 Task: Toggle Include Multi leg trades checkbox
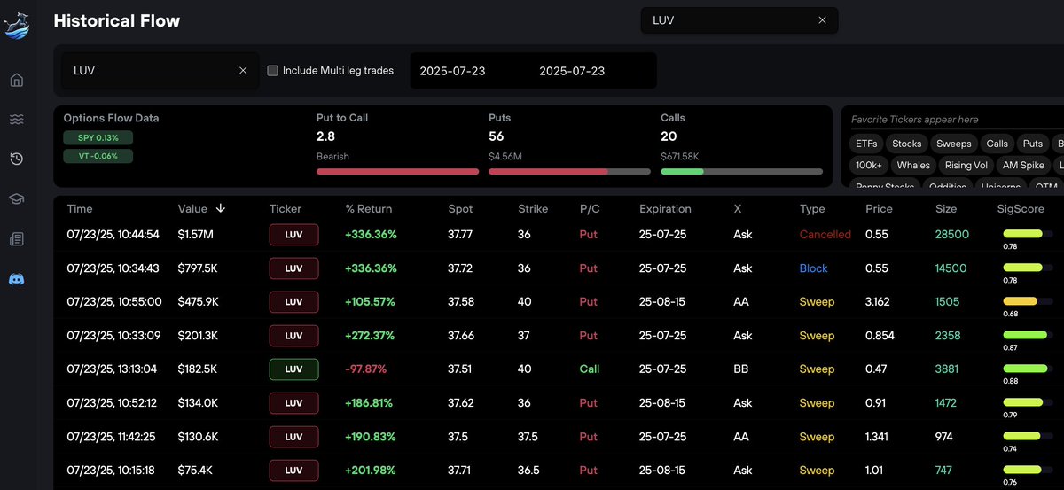[x=273, y=71]
